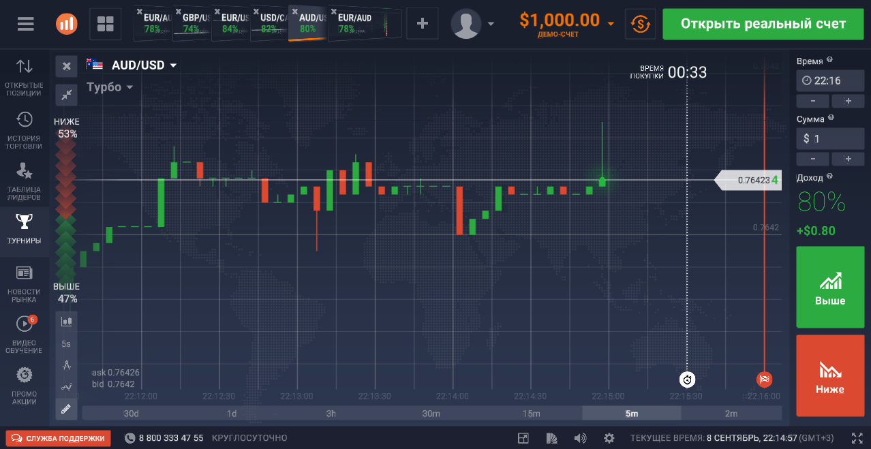Close the AUD/USD asset tab
871x449 pixels.
[x=294, y=11]
